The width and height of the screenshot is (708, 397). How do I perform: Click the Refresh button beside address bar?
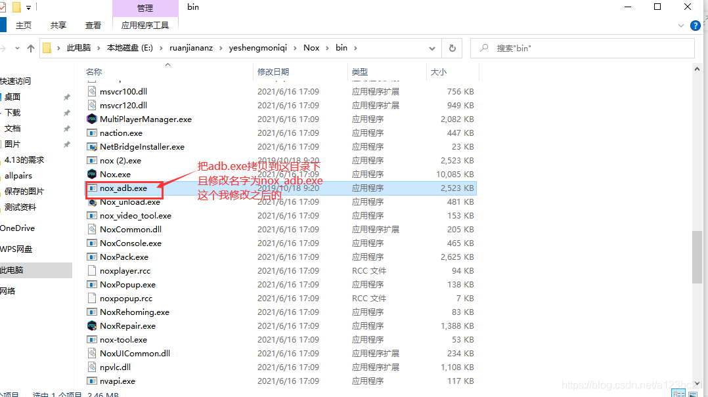452,49
